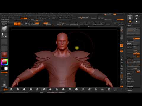Click the BPR render icon atop right shelf

click(x=122, y=28)
